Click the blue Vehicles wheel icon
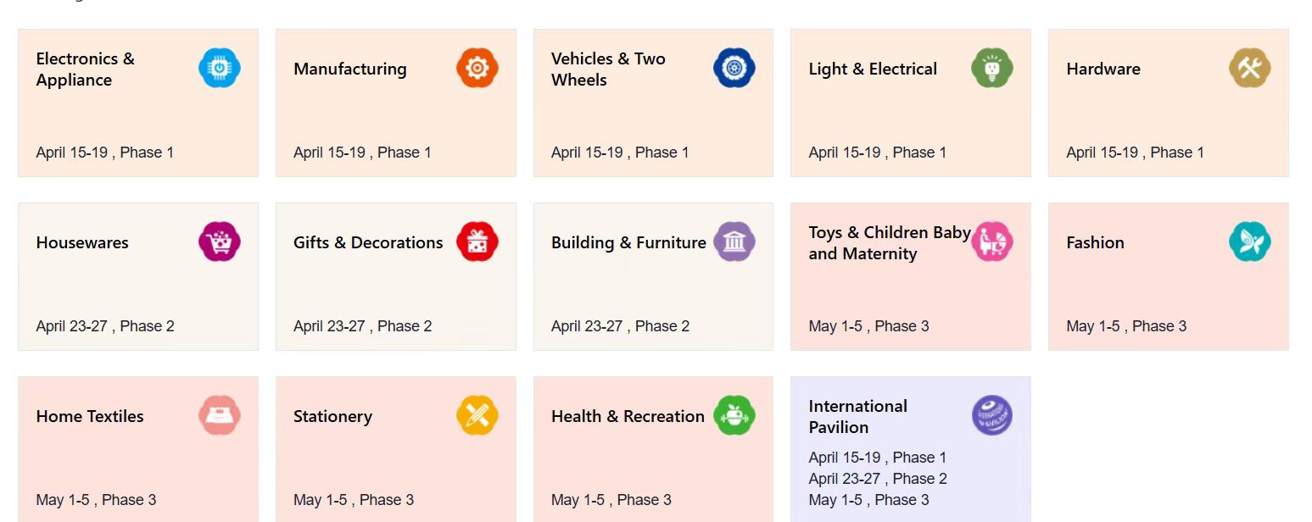1312x522 pixels. (x=734, y=69)
